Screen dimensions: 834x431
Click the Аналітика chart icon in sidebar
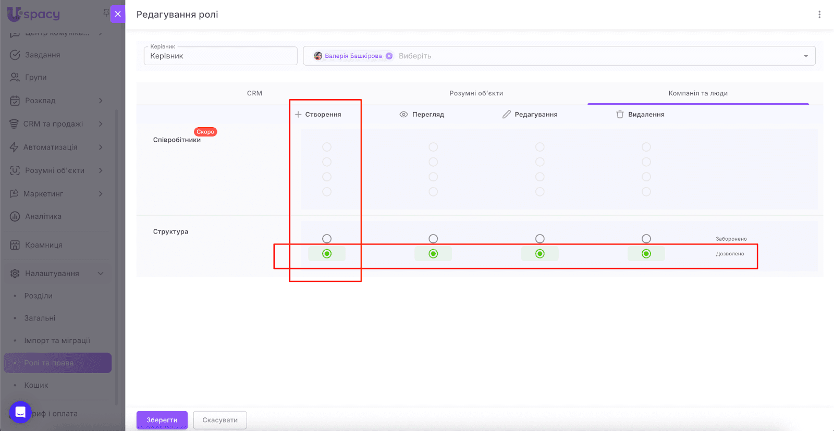[x=15, y=216]
